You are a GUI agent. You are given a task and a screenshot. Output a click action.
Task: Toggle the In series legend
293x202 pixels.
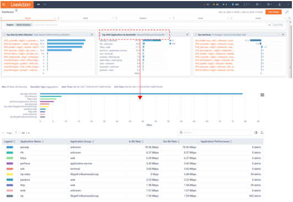pos(172,40)
